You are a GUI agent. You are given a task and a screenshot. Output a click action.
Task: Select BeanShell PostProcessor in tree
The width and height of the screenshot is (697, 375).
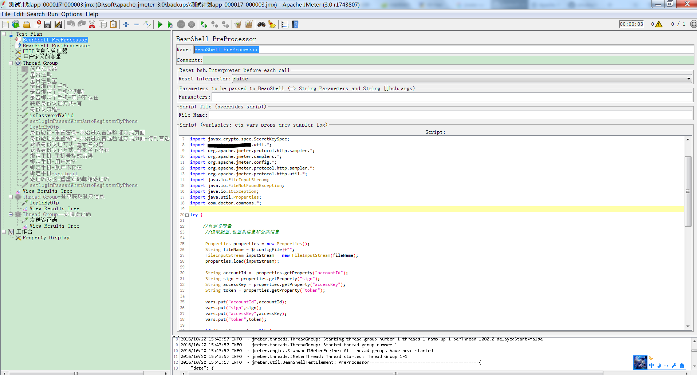pyautogui.click(x=56, y=45)
